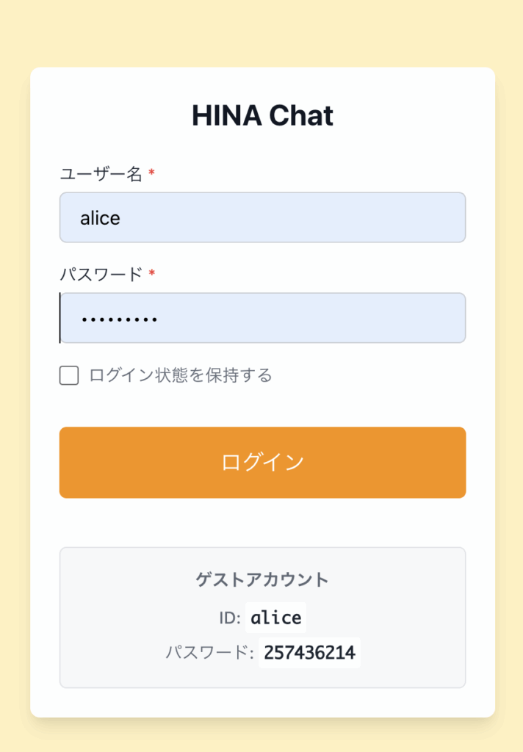Image resolution: width=523 pixels, height=752 pixels.
Task: Select the guest ID value alice
Action: pyautogui.click(x=275, y=618)
